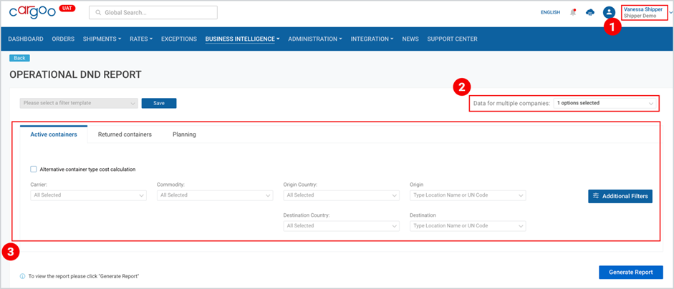Click the Shipper Demo company label

(x=640, y=16)
